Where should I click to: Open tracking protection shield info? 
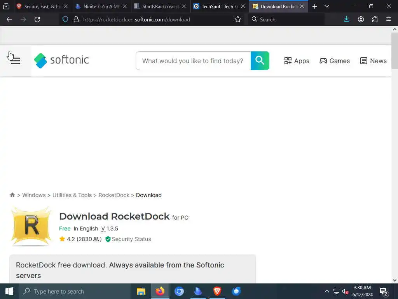tap(65, 19)
